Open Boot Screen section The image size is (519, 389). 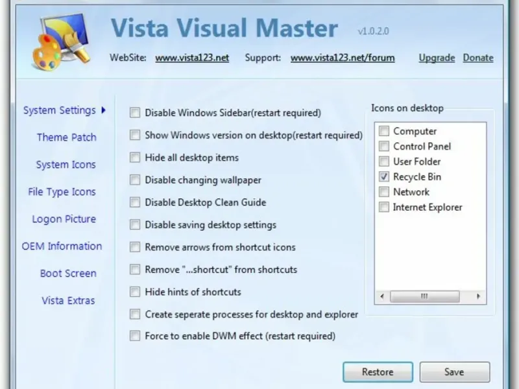coord(68,273)
